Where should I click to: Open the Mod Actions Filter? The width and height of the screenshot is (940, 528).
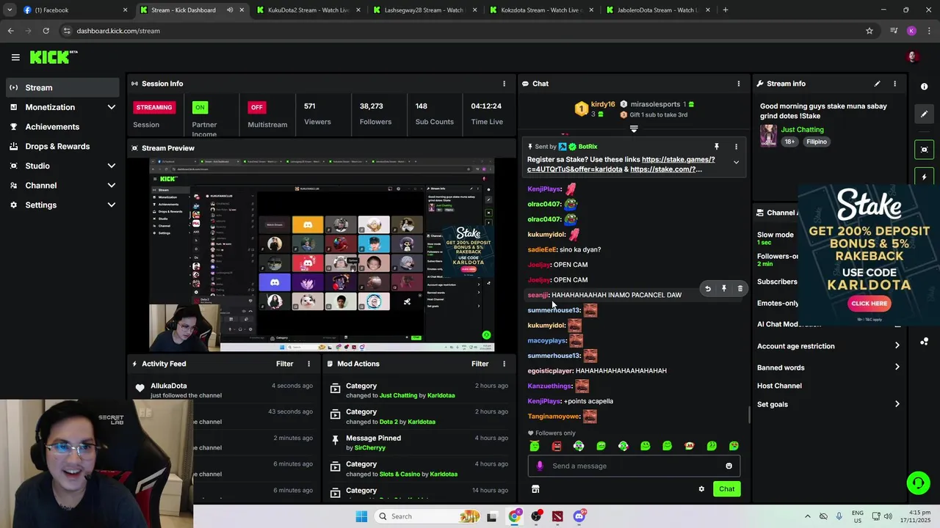point(480,364)
